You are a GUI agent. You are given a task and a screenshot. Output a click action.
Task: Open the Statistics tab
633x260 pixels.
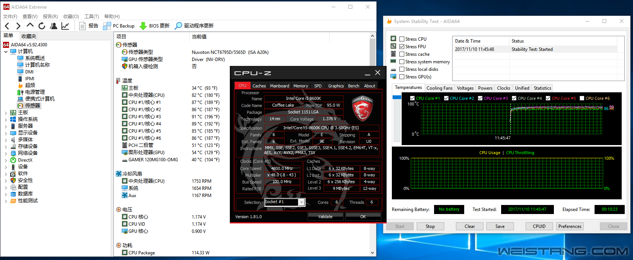543,88
